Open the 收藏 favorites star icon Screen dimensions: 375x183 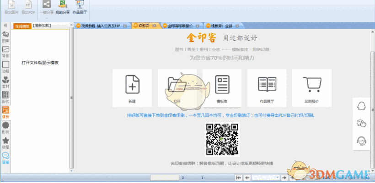tap(6, 143)
